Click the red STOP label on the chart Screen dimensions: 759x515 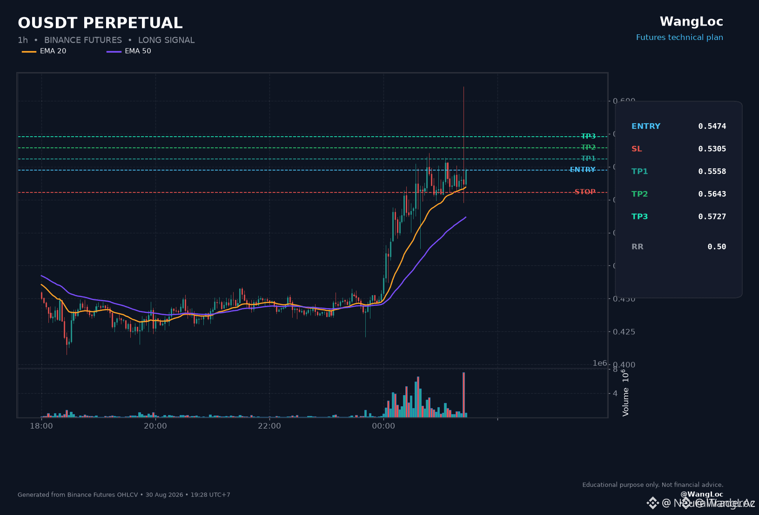pyautogui.click(x=585, y=192)
